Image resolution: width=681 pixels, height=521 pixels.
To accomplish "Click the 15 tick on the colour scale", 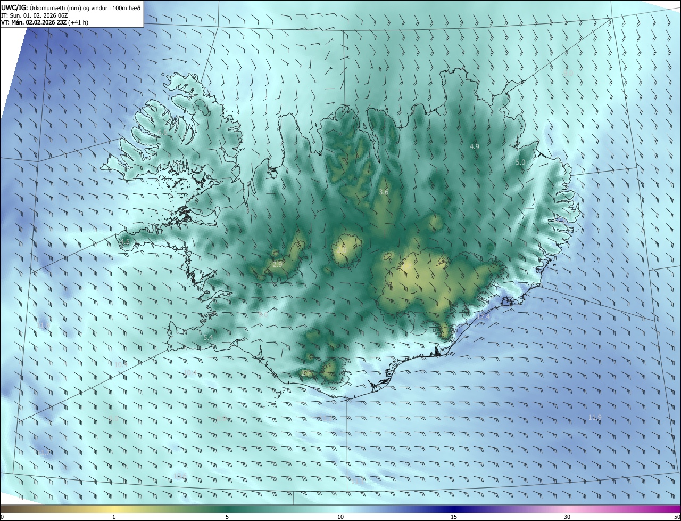I will point(454,517).
